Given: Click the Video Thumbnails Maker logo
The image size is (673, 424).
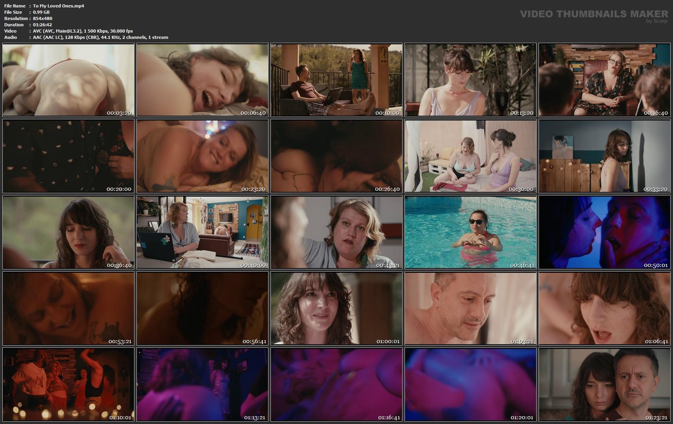Looking at the screenshot, I should (x=594, y=14).
